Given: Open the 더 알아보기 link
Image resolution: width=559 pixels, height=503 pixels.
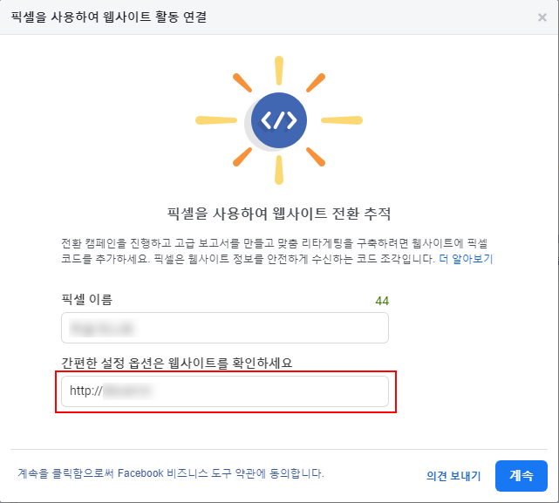Looking at the screenshot, I should pos(466,260).
